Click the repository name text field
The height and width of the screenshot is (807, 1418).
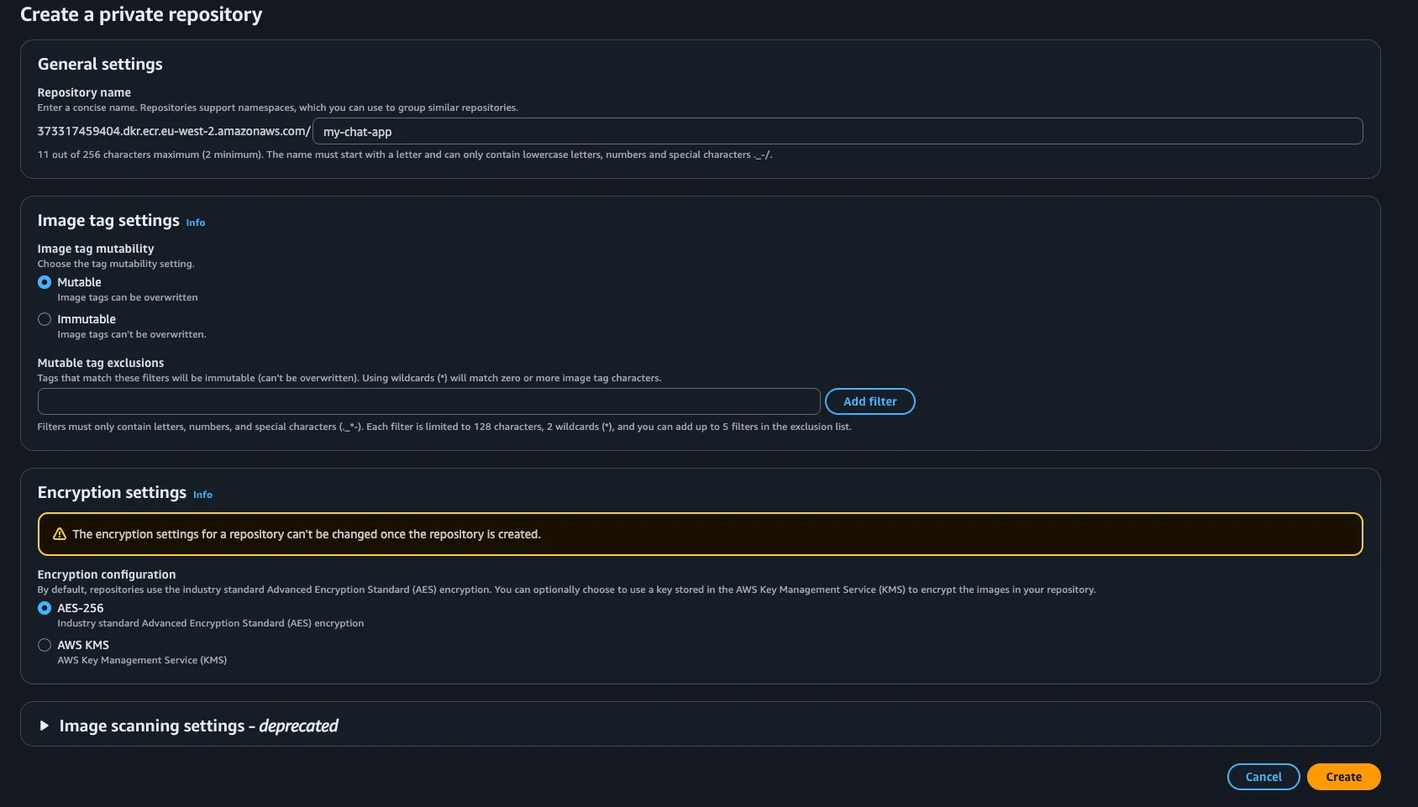coord(837,132)
